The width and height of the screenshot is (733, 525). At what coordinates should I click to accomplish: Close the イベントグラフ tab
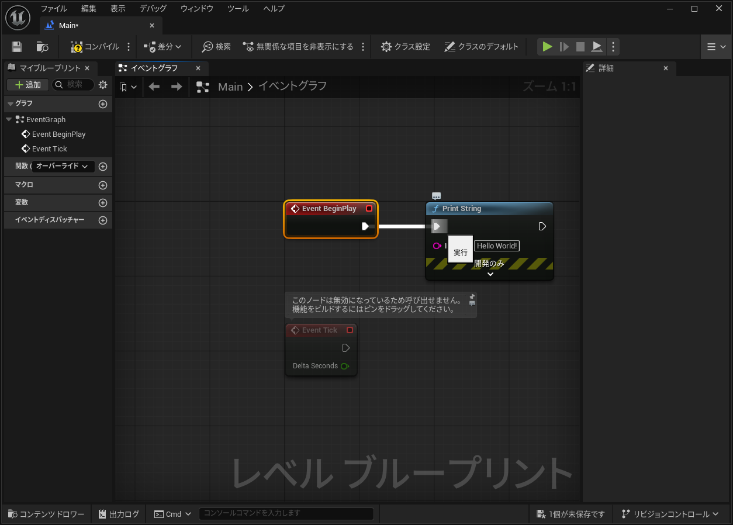point(198,68)
